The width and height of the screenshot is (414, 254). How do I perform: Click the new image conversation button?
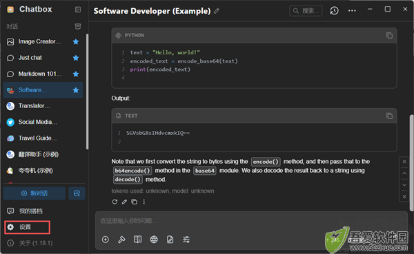point(77,193)
